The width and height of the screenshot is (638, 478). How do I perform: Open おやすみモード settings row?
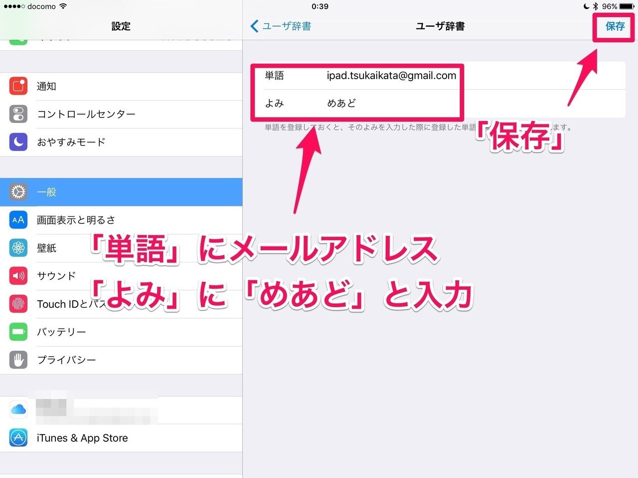(x=121, y=142)
